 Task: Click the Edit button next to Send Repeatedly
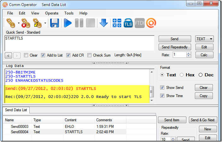tap(204, 47)
